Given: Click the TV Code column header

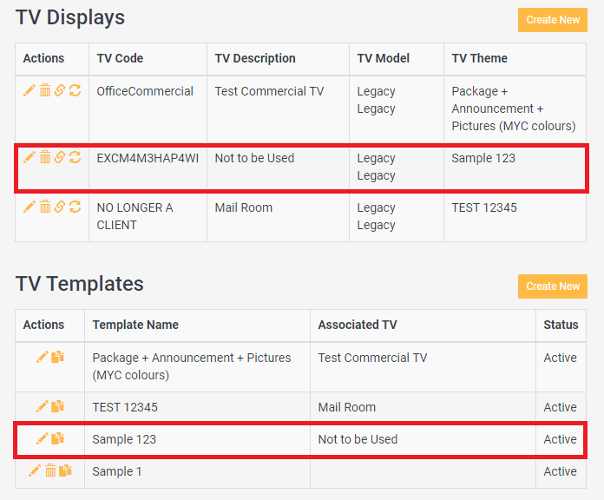Looking at the screenshot, I should (x=120, y=58).
